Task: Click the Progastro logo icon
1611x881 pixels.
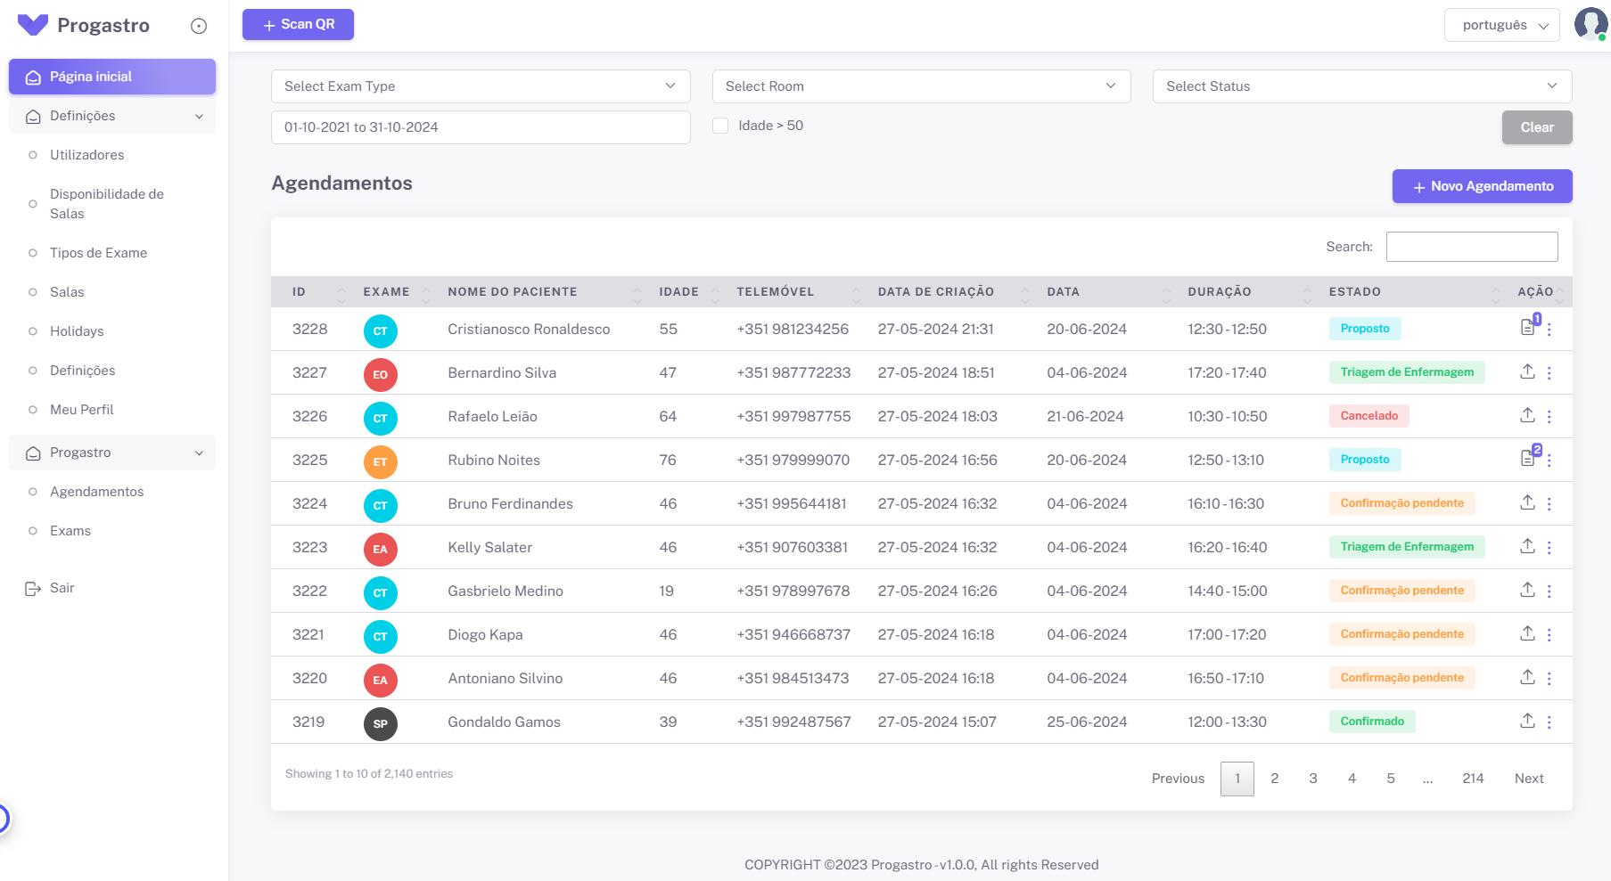Action: click(33, 25)
